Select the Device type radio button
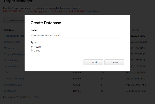The image size is (155, 104). (x=32, y=47)
